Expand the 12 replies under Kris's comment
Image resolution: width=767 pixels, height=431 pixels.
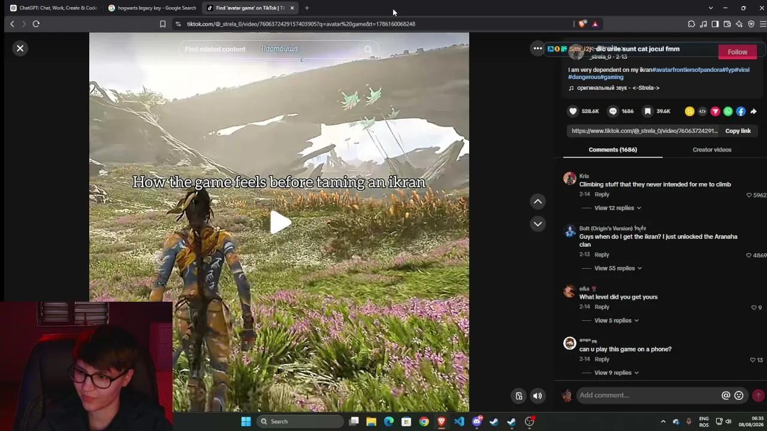click(617, 208)
